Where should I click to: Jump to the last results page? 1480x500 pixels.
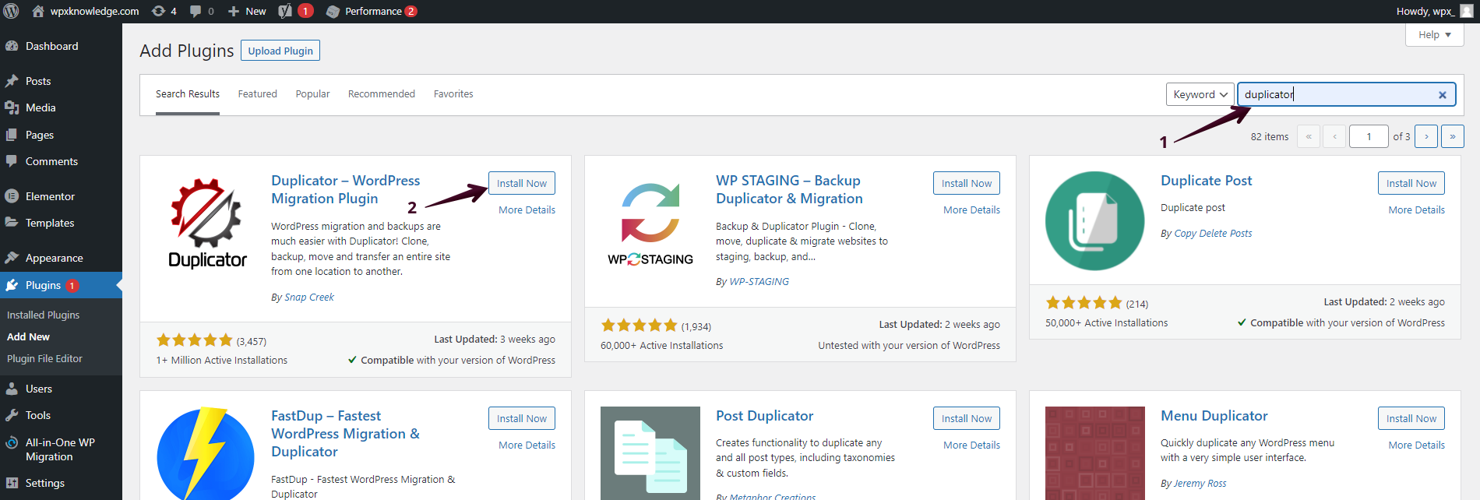[1452, 136]
